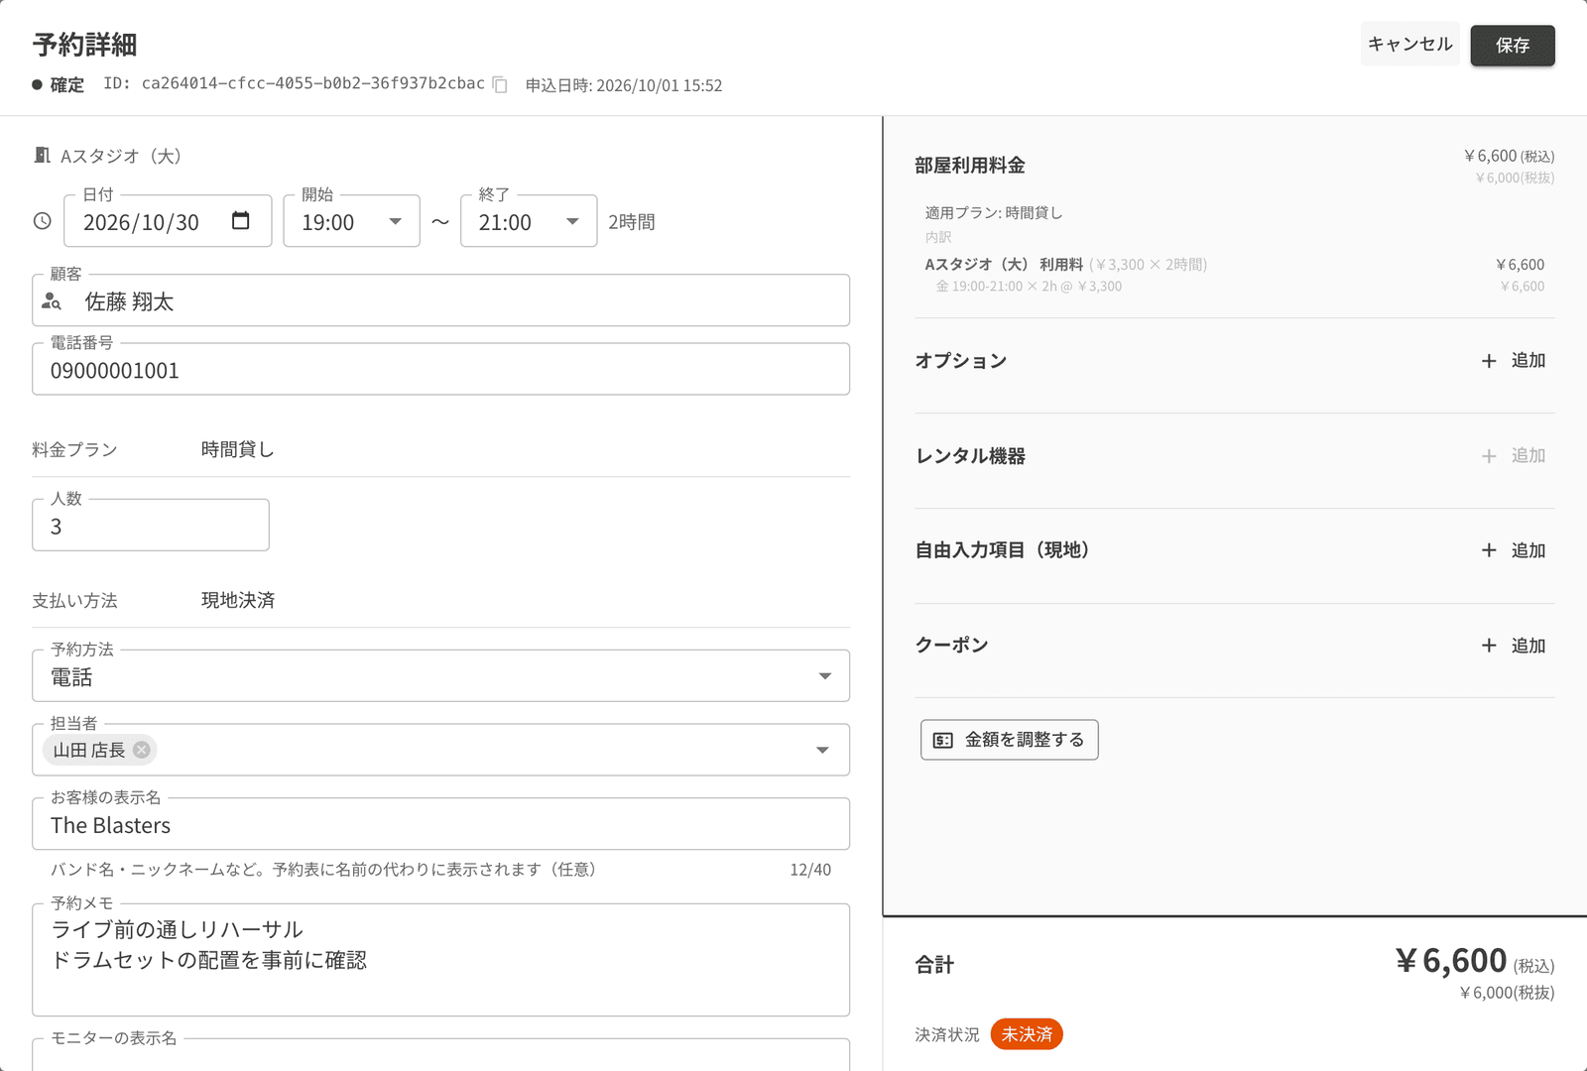Click the date text 2026/10/30
Image resolution: width=1587 pixels, height=1071 pixels.
(x=141, y=222)
